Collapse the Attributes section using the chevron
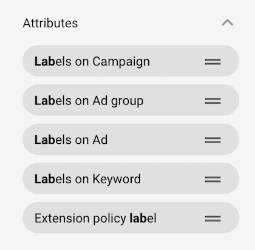This screenshot has height=250, width=255. 228,22
